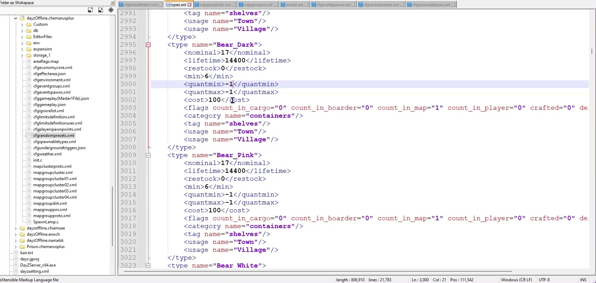This screenshot has height=283, width=596.
Task: Open cfgeventgroups.xml in the tree
Action: click(x=52, y=86)
